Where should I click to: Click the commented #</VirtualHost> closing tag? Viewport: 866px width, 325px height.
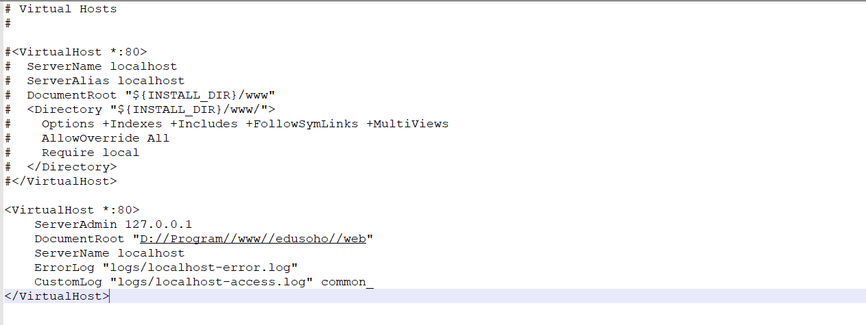pyautogui.click(x=60, y=181)
